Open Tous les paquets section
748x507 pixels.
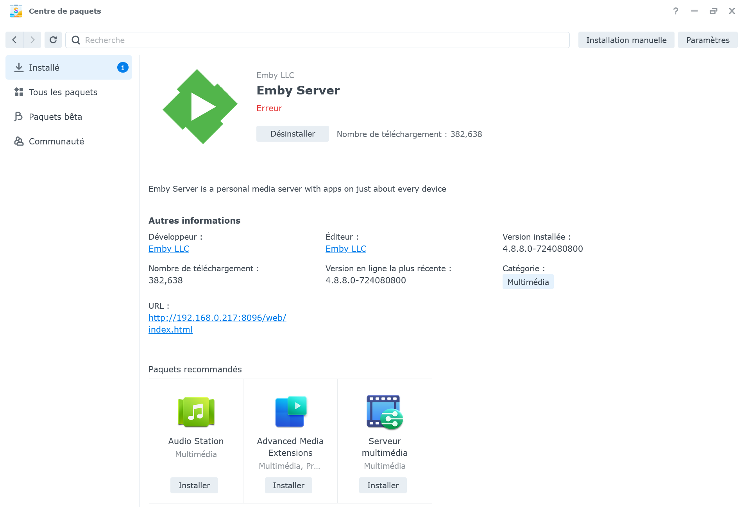click(x=69, y=92)
